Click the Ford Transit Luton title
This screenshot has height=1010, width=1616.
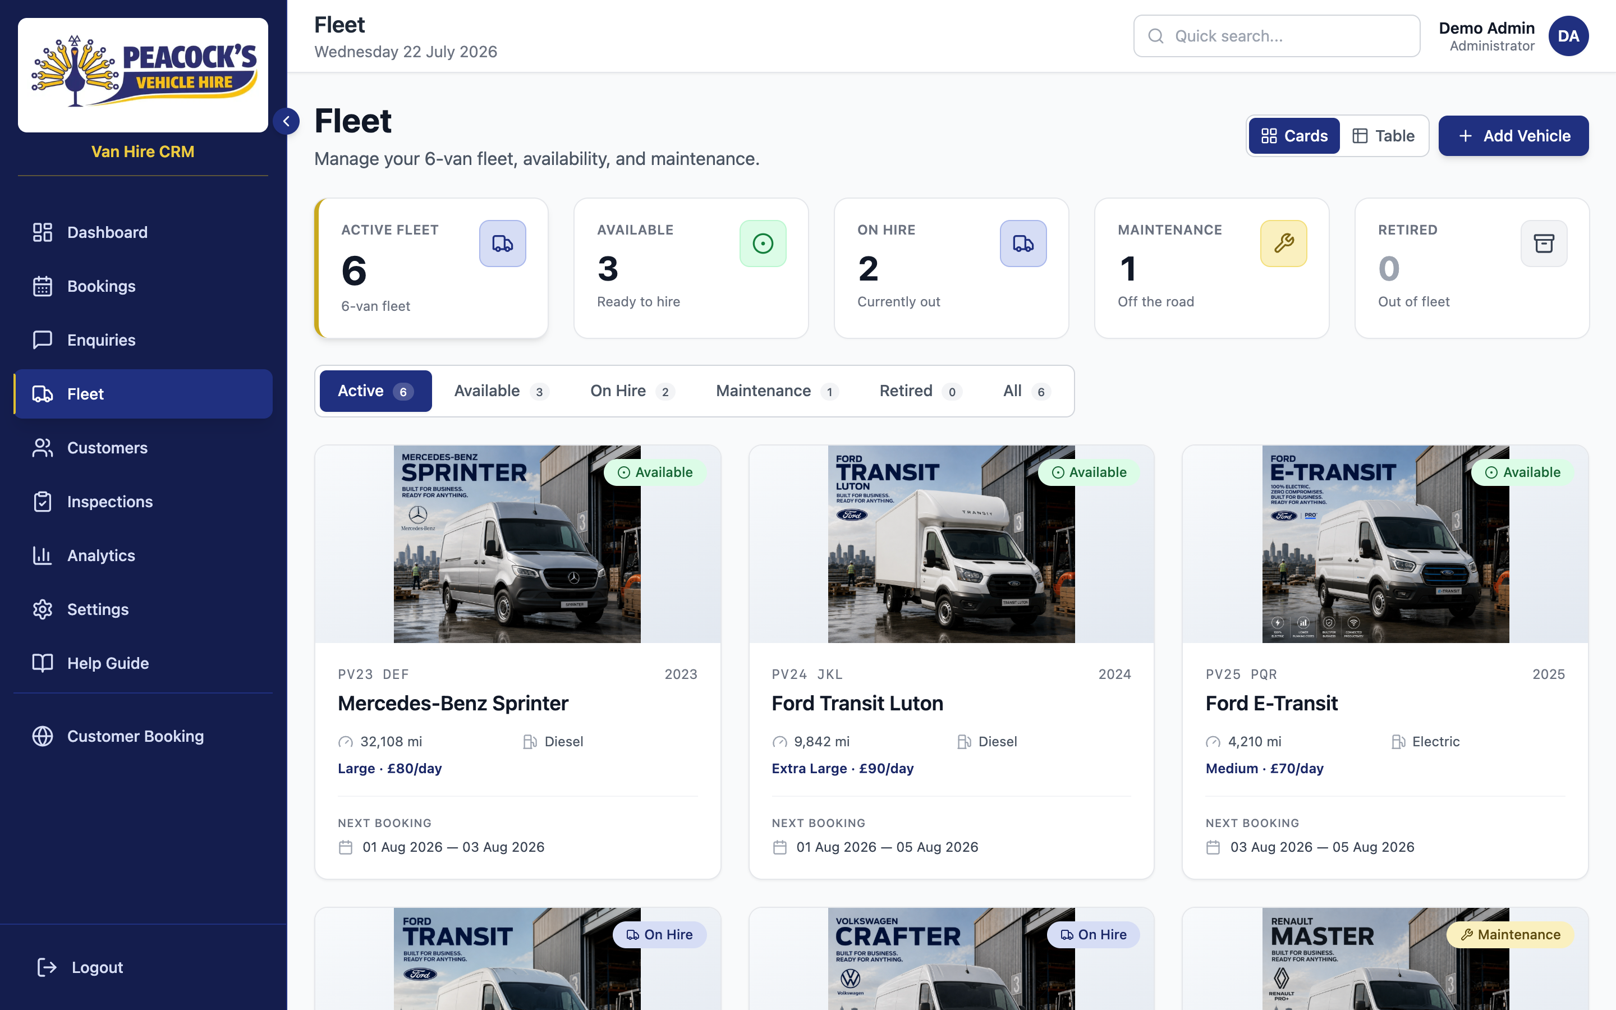(857, 704)
